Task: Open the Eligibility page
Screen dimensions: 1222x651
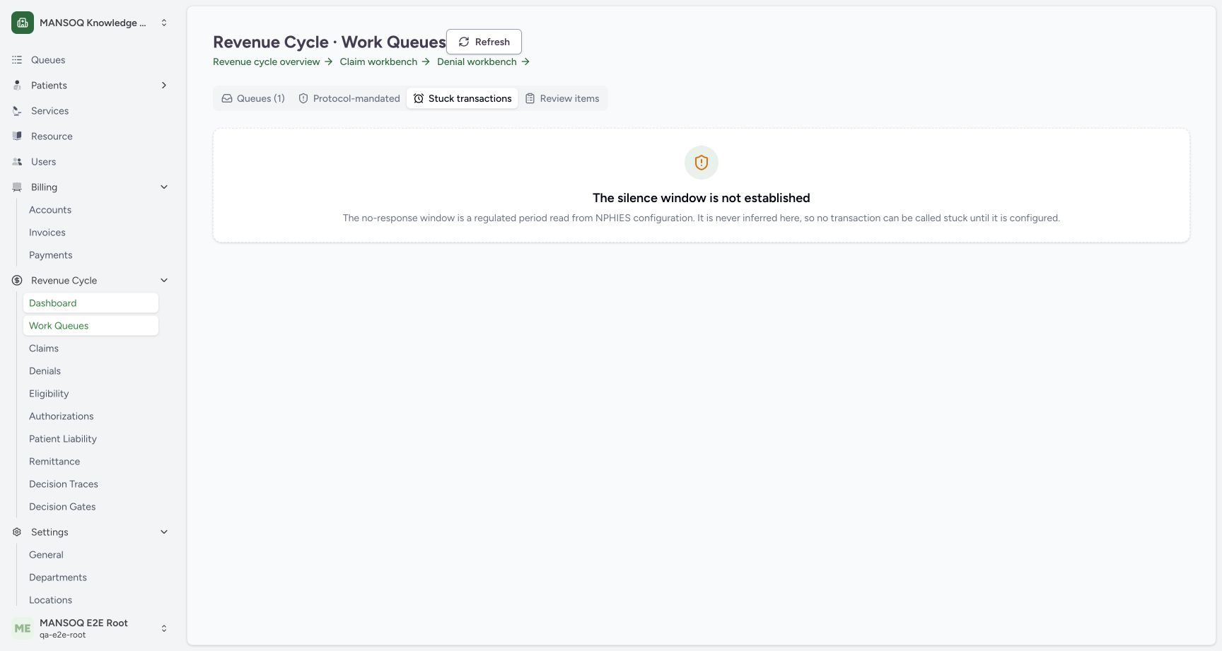Action: 91,394
